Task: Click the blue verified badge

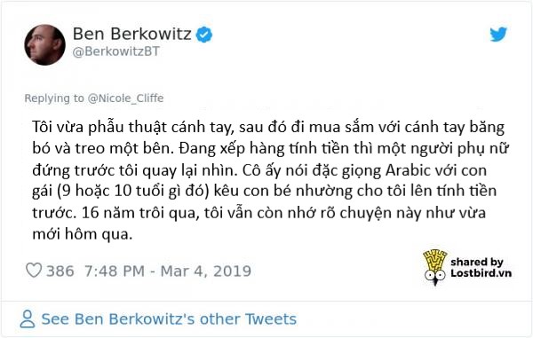Action: click(x=204, y=35)
